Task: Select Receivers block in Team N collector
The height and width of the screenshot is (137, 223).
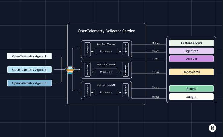Action: (87, 90)
